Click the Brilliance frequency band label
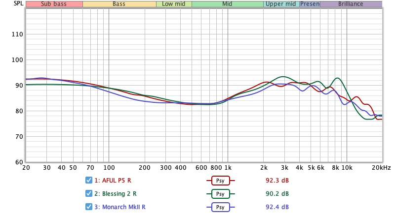Viewport: 395px width, 215px height. pos(351,4)
